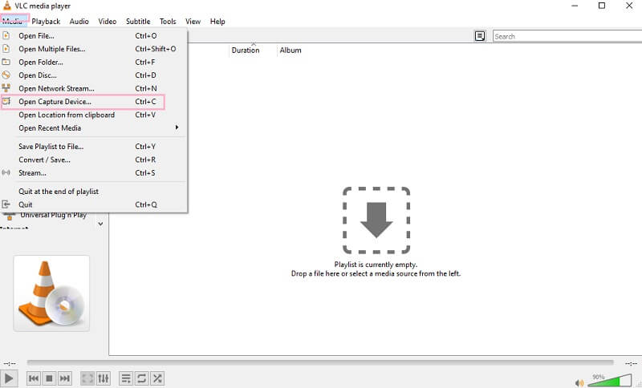Collapse sidebar section chevron arrow
642x388 pixels.
click(x=100, y=224)
